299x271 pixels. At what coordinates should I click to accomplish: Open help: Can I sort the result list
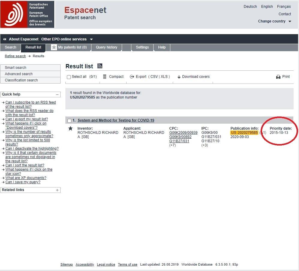25,165
